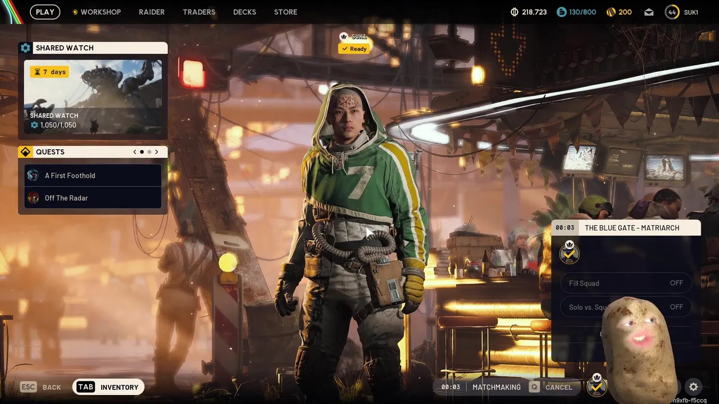Click the A First Foothold quest giver icon

[x=33, y=175]
